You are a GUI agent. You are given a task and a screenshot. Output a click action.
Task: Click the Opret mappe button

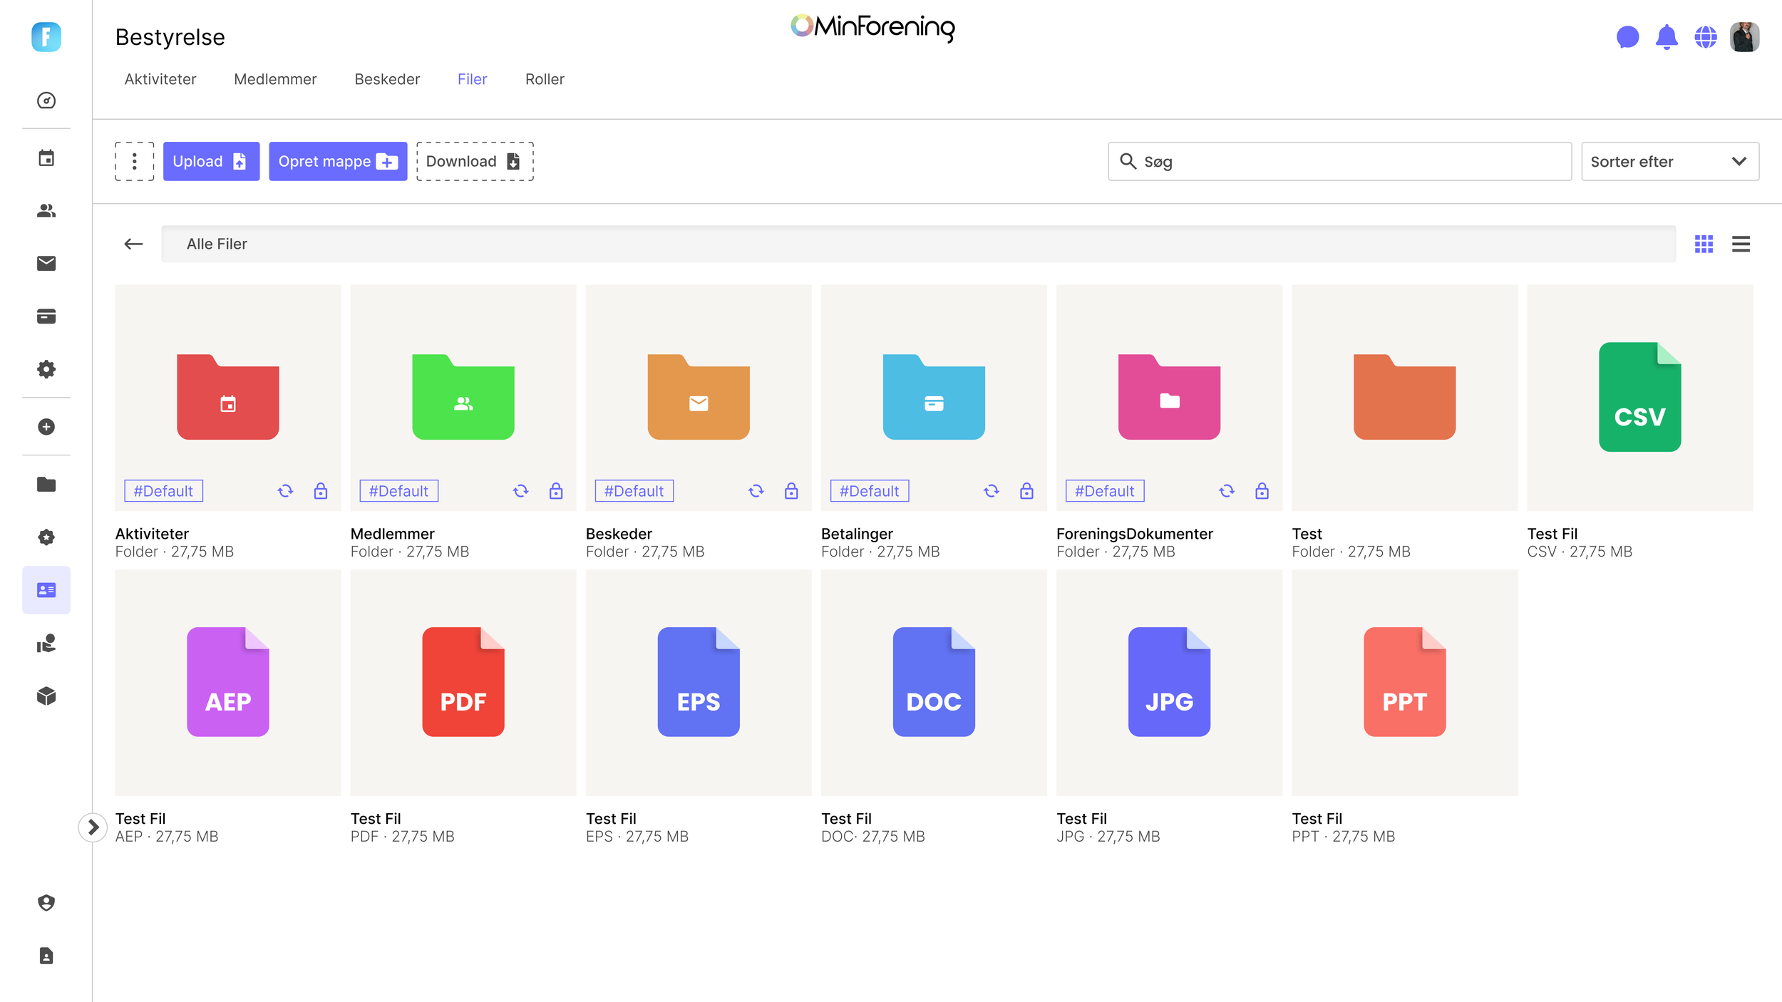(337, 161)
